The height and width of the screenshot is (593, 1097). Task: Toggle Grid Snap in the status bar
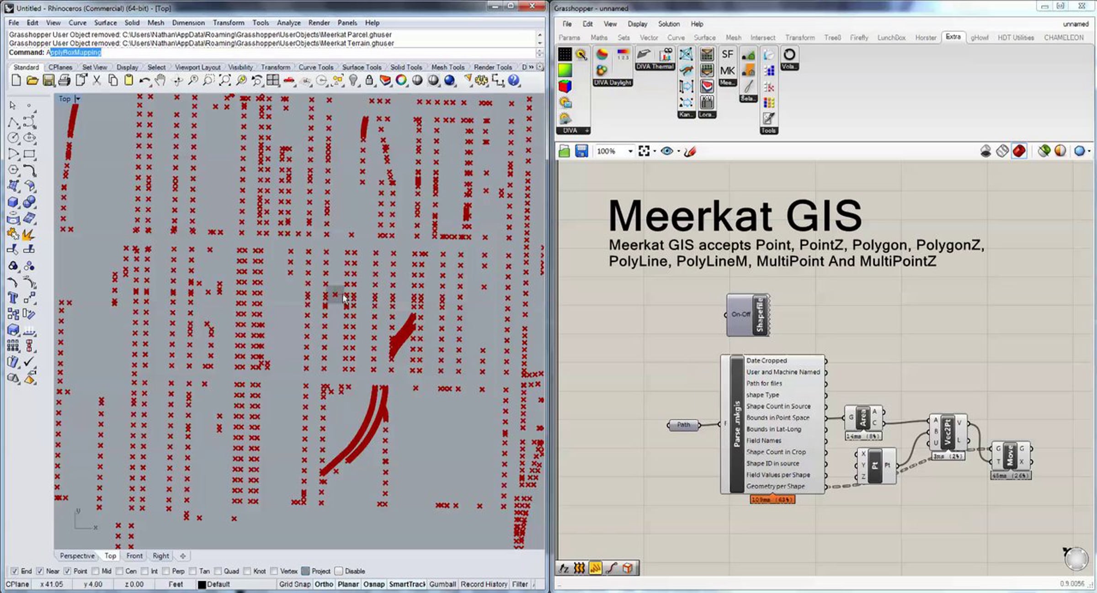point(295,584)
